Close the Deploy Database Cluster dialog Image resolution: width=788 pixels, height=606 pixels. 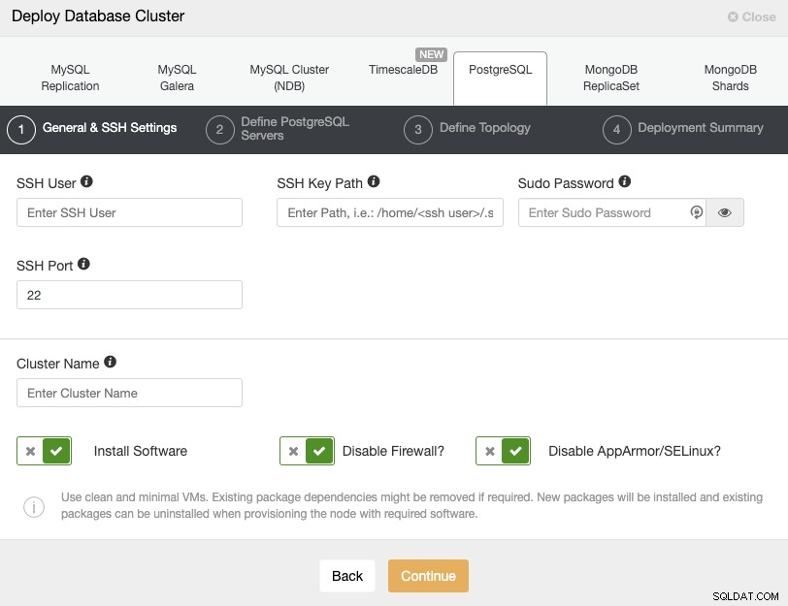coord(751,17)
